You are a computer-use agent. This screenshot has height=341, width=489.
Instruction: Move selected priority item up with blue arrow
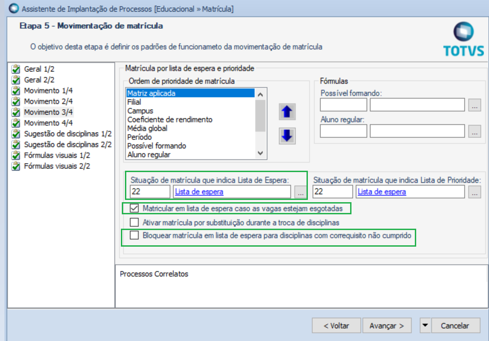(287, 112)
